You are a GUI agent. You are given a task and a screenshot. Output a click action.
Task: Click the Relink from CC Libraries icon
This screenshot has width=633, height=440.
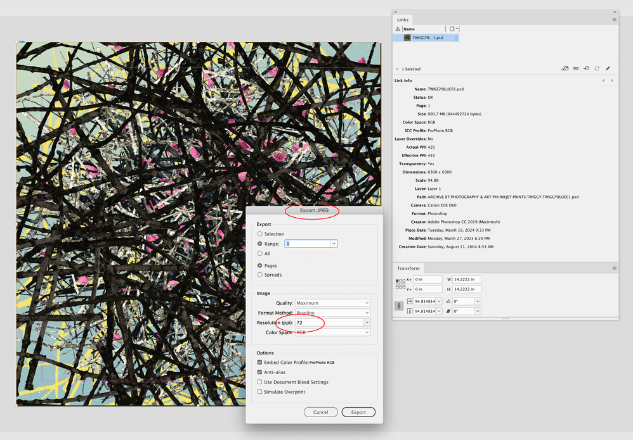click(564, 68)
